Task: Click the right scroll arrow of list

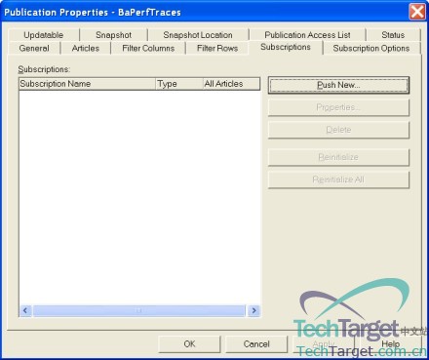Action: coord(253,310)
